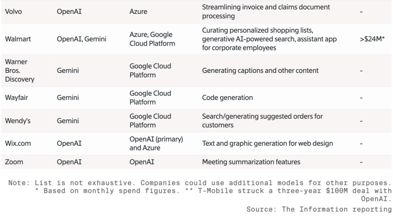Image resolution: width=393 pixels, height=216 pixels.
Task: Click the "OpenAI (primary) and Azure" cell
Action: 156,144
